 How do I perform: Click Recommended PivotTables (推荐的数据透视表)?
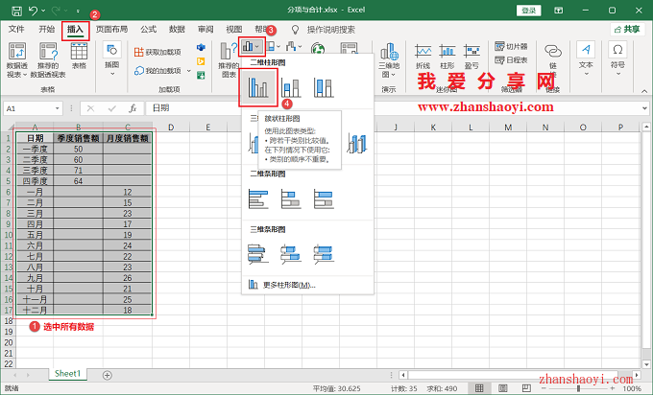48,60
